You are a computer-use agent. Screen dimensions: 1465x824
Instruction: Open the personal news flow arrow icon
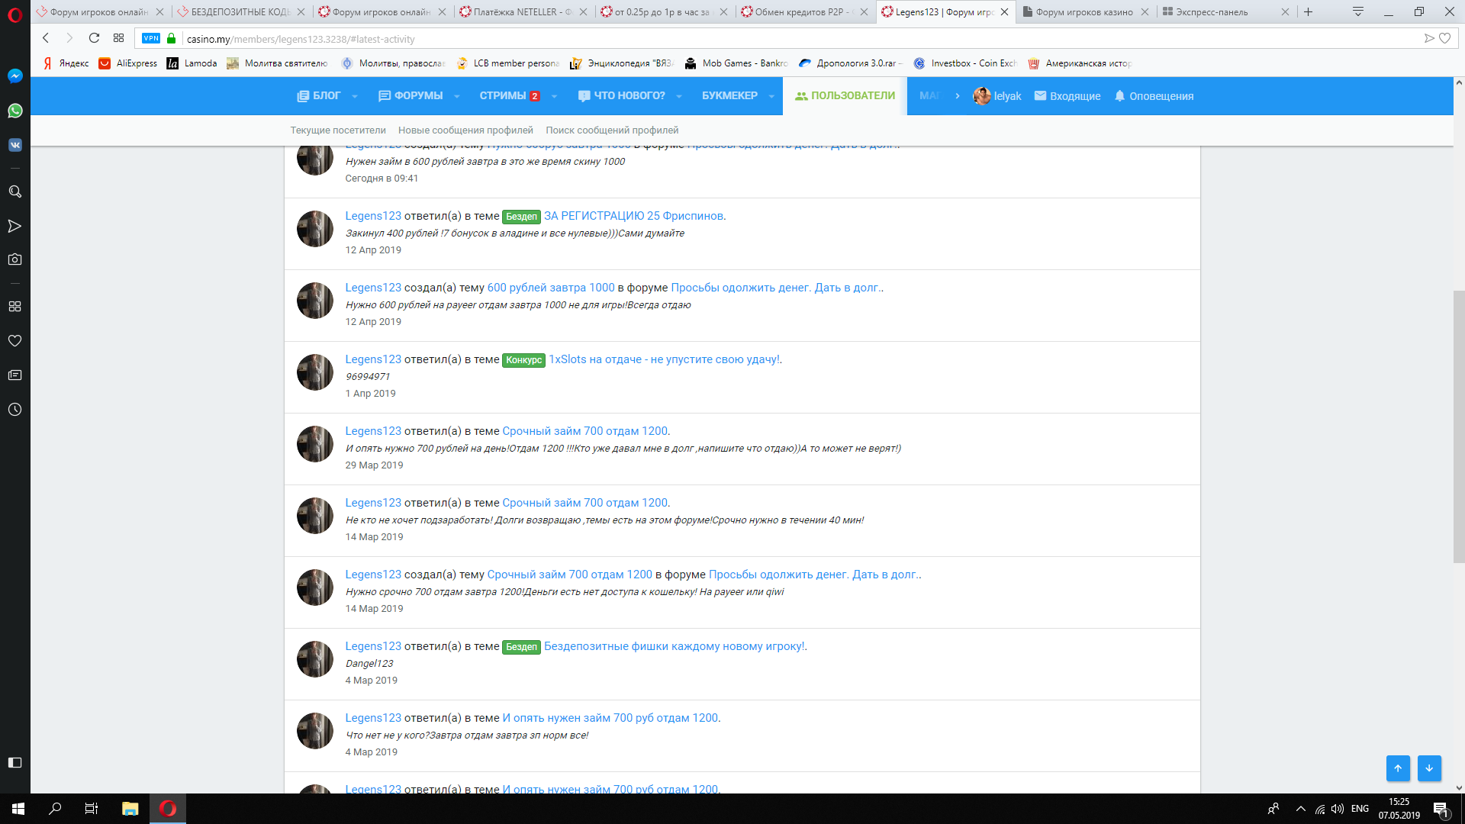coord(15,226)
